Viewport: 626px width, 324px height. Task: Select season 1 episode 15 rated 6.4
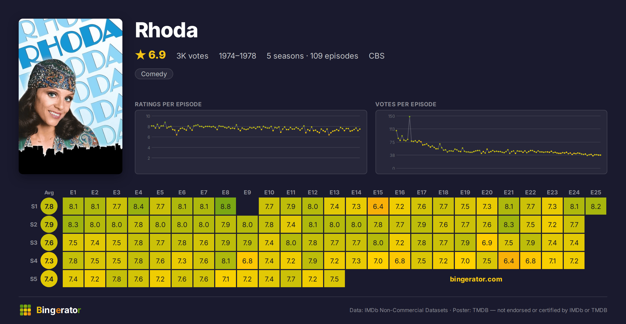[378, 206]
